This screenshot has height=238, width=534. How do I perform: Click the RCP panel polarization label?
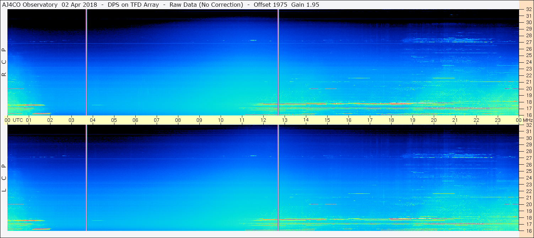click(x=4, y=62)
